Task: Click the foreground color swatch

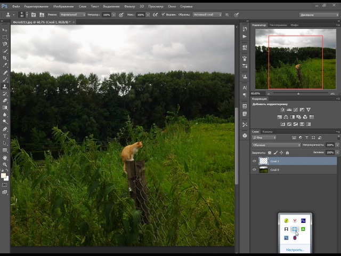Action: click(x=3, y=175)
